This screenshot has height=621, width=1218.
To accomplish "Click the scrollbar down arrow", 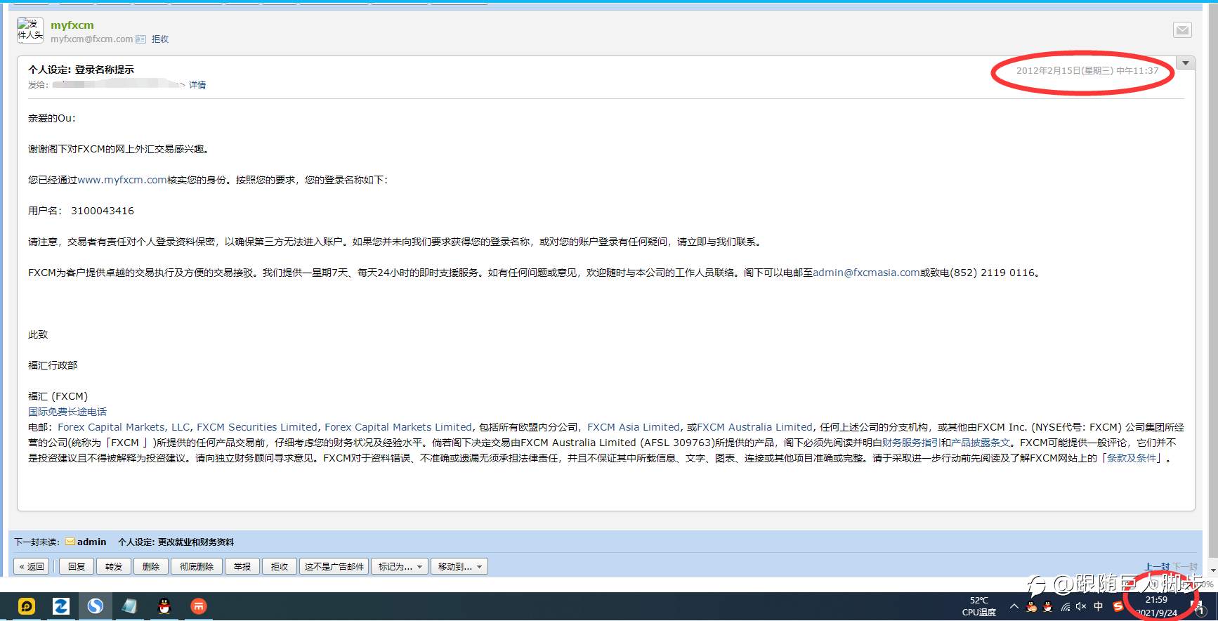I will click(x=1213, y=571).
